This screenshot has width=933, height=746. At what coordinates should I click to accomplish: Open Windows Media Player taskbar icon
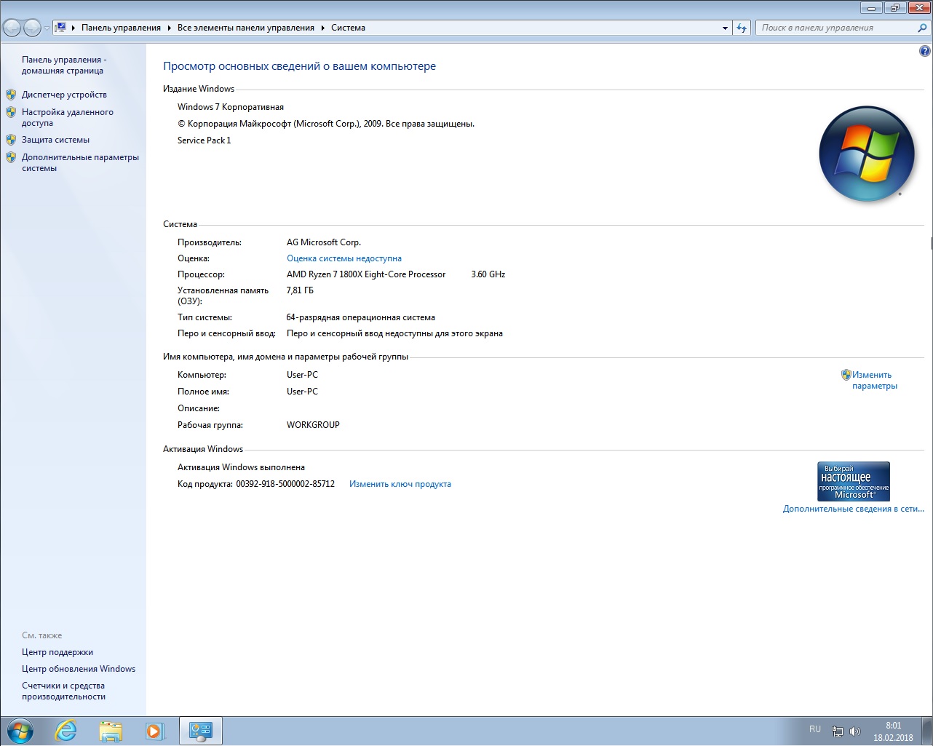155,731
